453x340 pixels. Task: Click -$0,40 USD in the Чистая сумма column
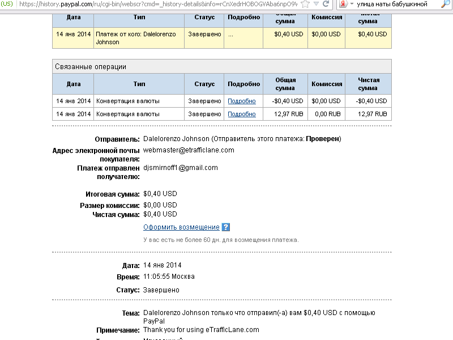tap(371, 101)
